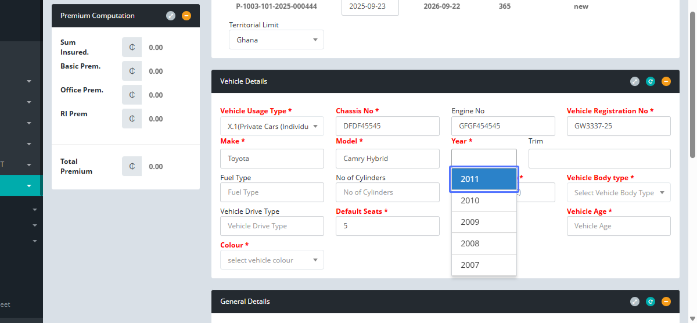
Task: Collapse the General Details panel
Action: (x=666, y=302)
